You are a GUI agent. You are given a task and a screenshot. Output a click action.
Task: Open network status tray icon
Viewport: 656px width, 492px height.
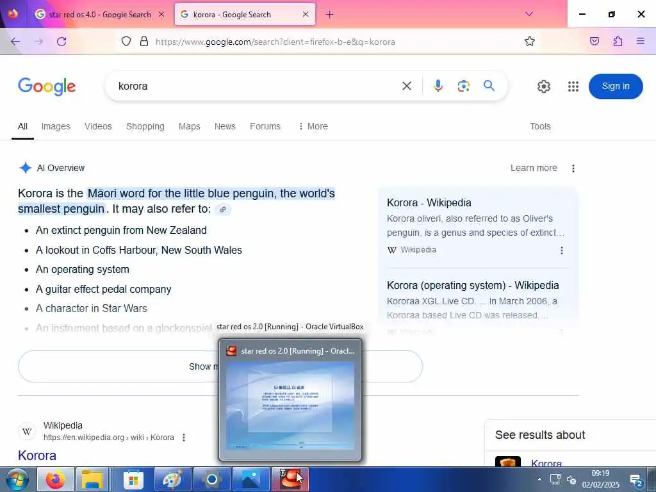coord(555,479)
